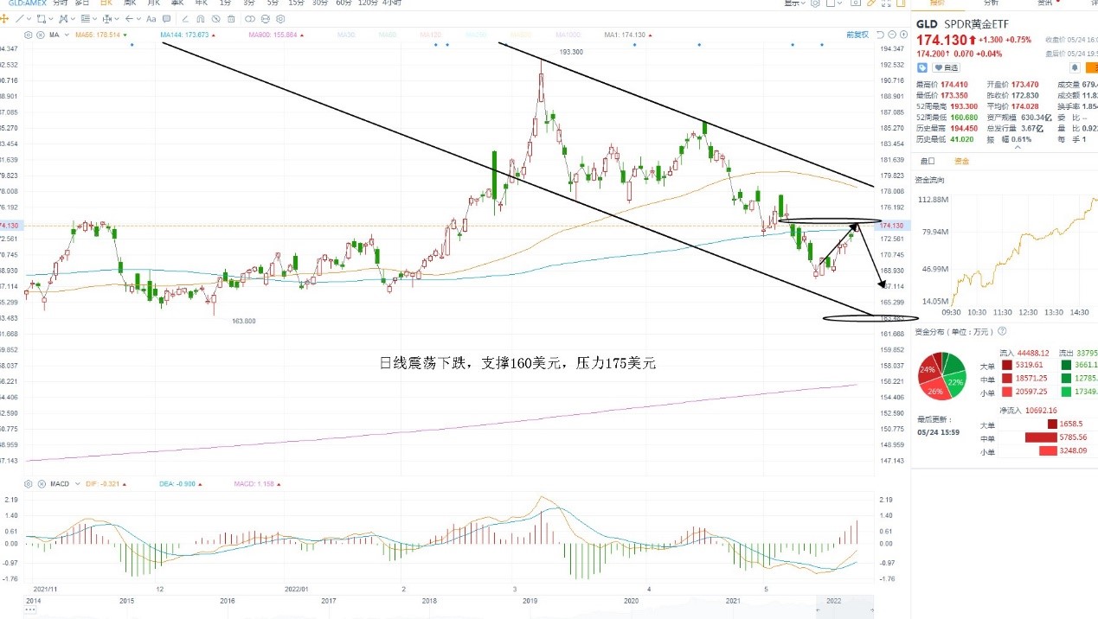The image size is (1098, 619).
Task: Select the 60分 timeframe
Action: 344,3
